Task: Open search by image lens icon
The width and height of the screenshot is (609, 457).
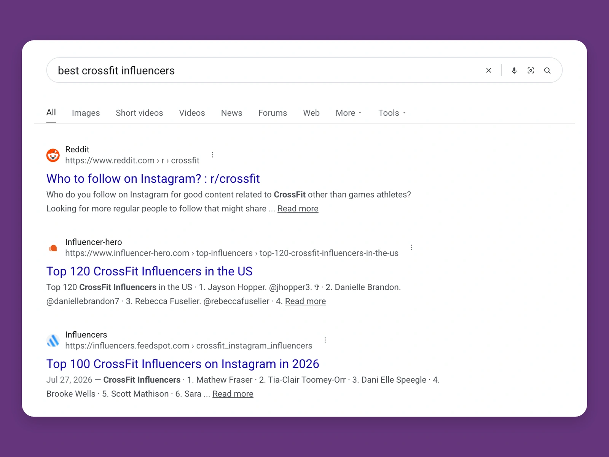Action: pos(531,70)
